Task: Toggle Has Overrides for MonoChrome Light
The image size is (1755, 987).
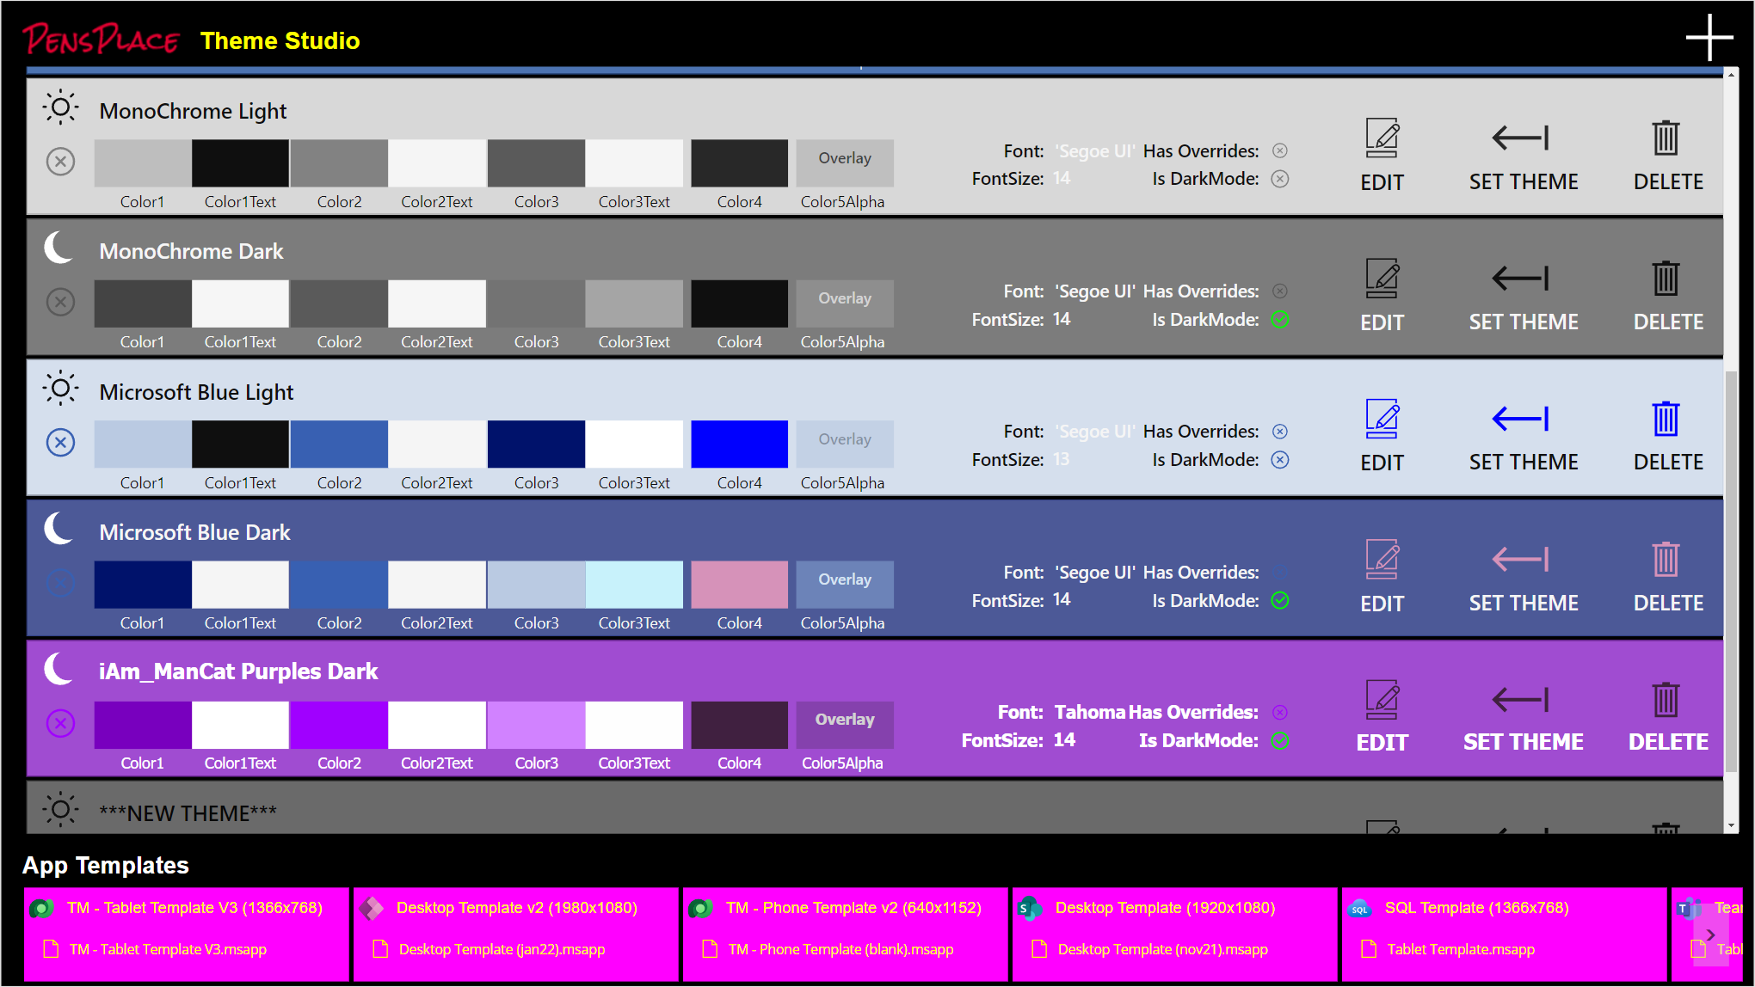Action: click(x=1280, y=151)
